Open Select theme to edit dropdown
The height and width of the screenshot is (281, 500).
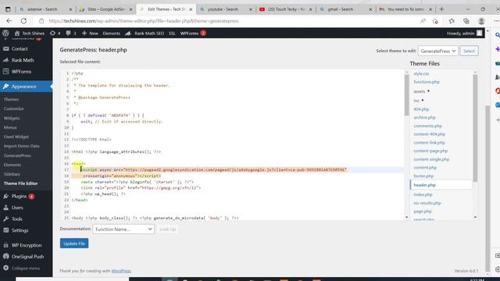[x=437, y=51]
